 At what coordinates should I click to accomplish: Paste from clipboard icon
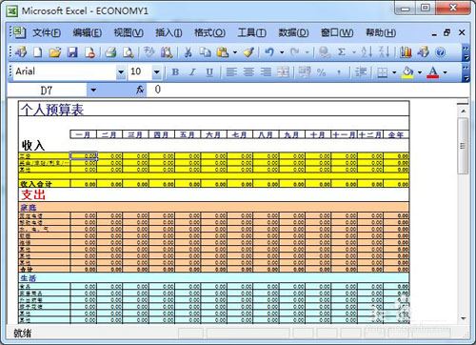(223, 52)
